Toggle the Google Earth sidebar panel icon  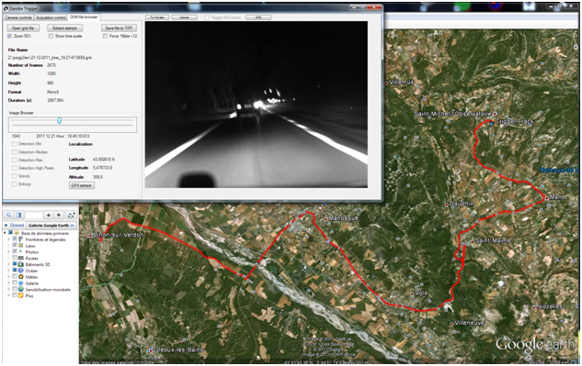[19, 216]
